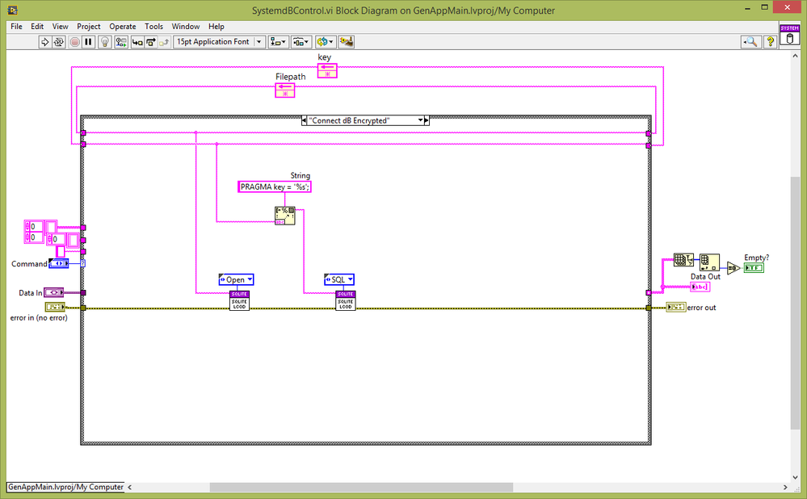This screenshot has height=499, width=807.
Task: Click the SYSTEM VI icon pane
Action: 789,35
